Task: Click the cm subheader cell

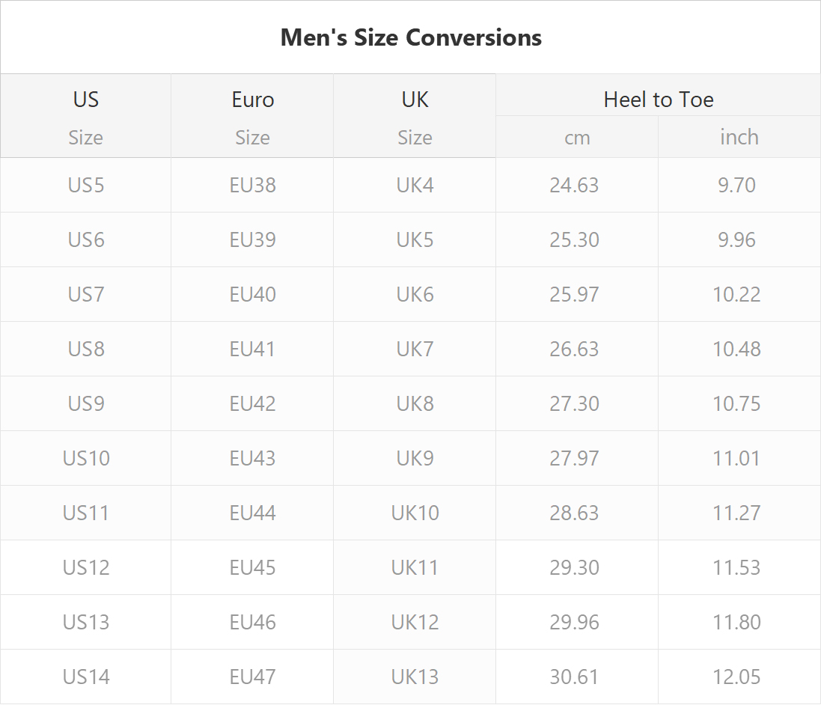Action: [577, 137]
